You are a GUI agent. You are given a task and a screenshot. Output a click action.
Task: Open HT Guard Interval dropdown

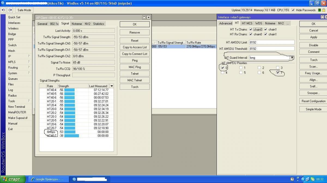tap(292, 58)
